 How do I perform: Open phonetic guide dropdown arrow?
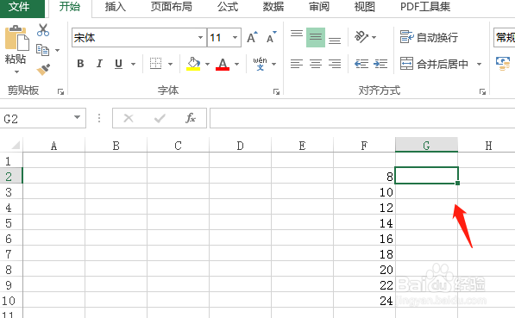tap(274, 64)
